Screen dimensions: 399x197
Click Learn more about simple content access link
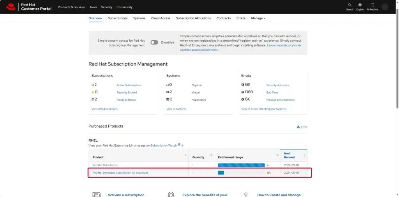click(240, 48)
